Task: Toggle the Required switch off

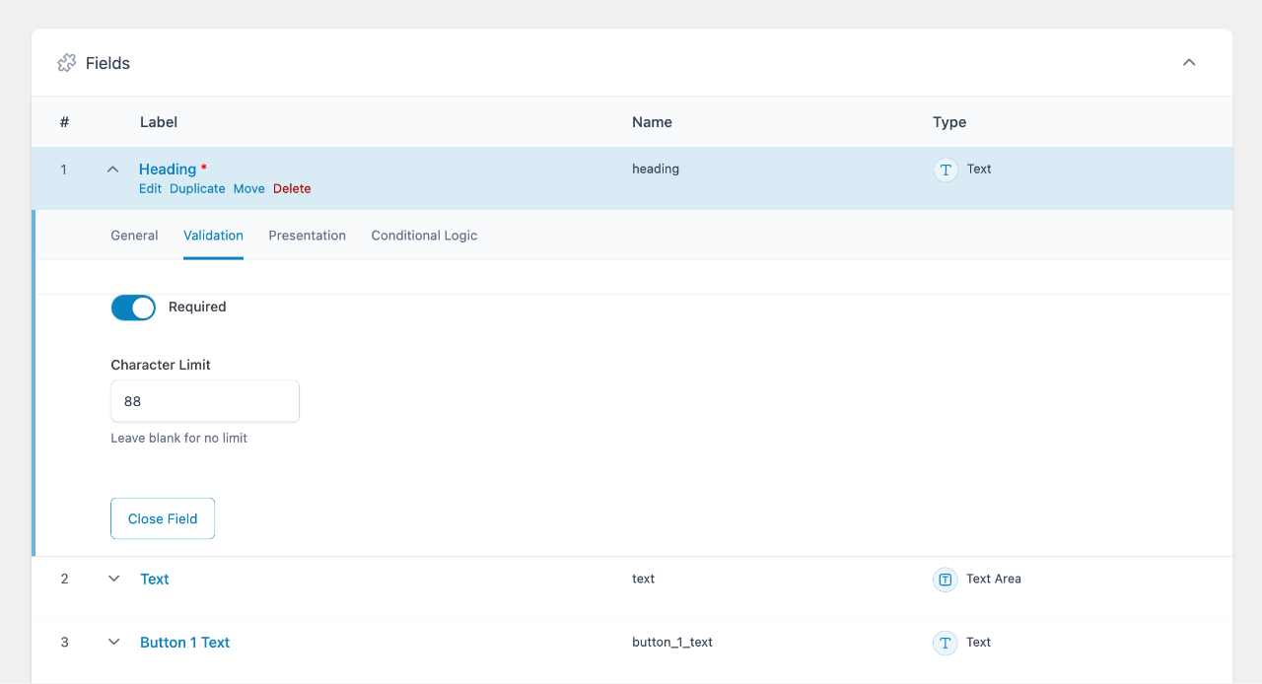Action: point(133,308)
